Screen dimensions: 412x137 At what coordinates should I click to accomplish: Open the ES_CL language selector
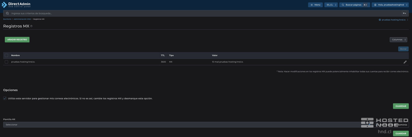tap(331, 5)
